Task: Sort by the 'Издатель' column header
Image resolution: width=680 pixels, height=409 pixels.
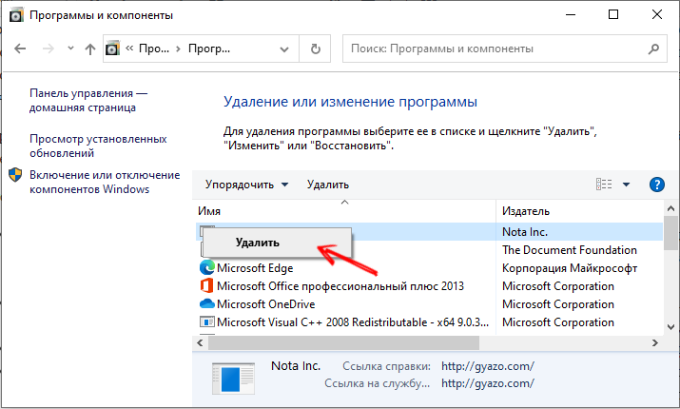Action: pos(579,211)
